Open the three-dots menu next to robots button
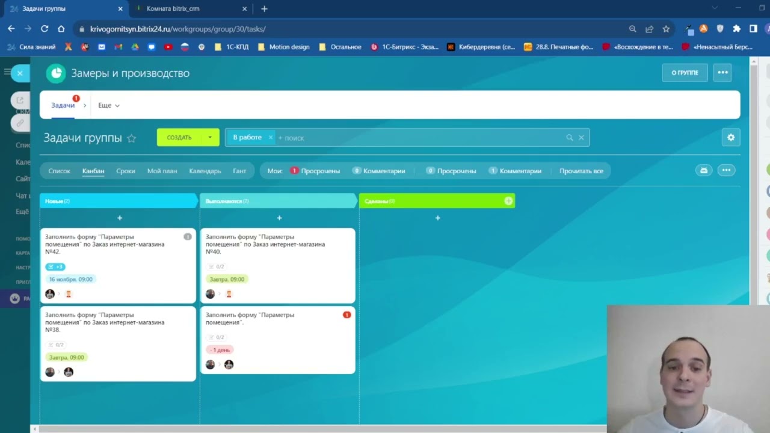 tap(726, 170)
